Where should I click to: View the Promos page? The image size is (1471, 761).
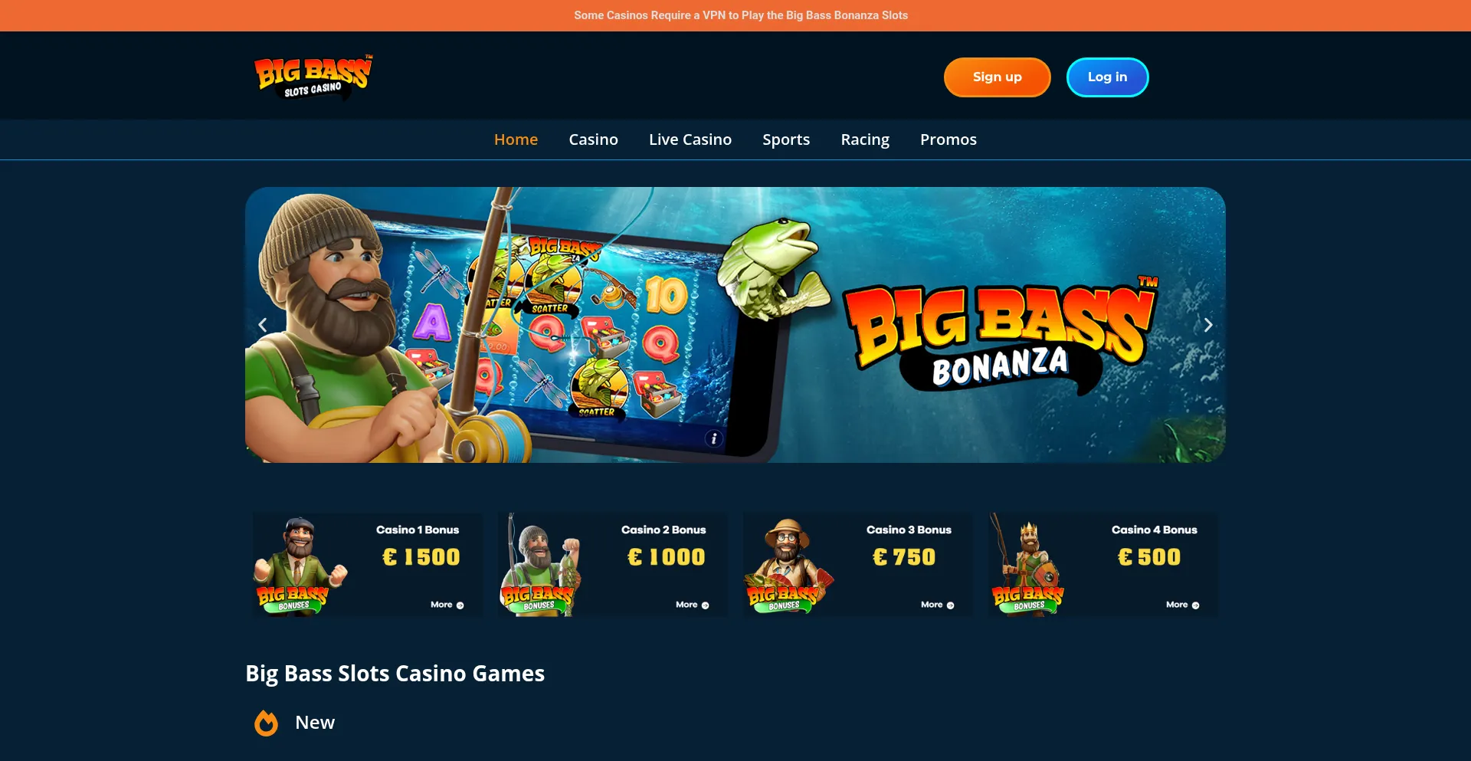(948, 139)
